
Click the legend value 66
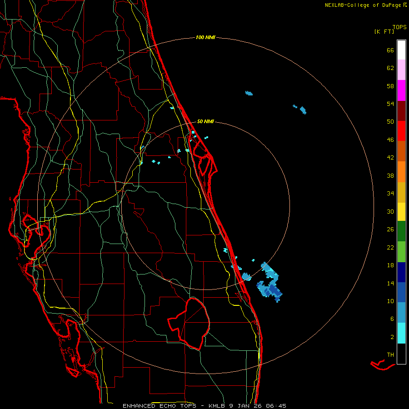coord(390,50)
